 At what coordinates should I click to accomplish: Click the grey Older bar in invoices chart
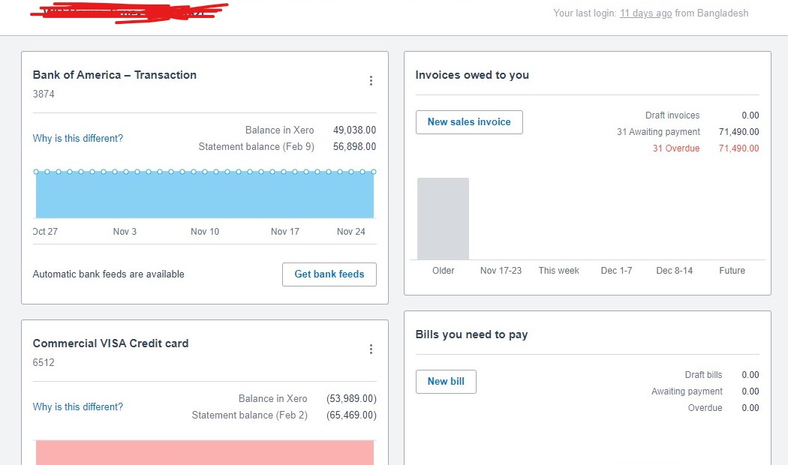[x=443, y=219]
